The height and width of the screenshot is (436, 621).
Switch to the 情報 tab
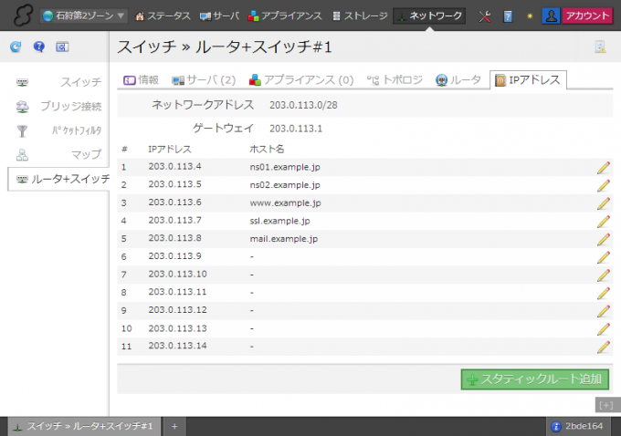point(141,80)
